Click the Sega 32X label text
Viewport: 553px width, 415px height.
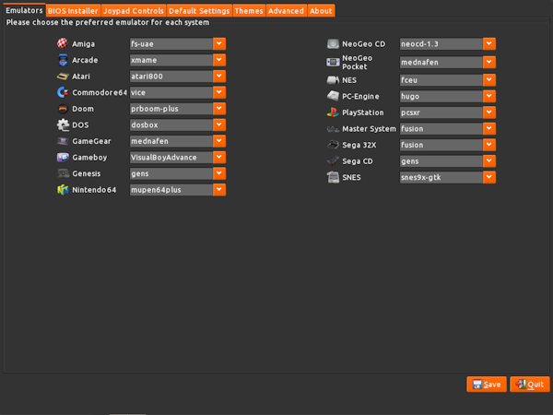coord(359,145)
